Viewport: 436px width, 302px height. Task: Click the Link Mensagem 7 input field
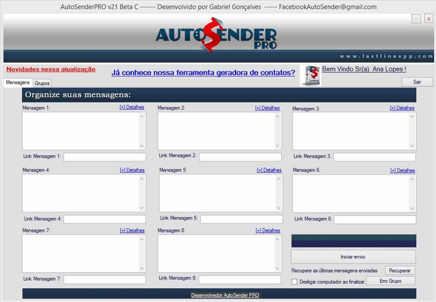(105, 280)
